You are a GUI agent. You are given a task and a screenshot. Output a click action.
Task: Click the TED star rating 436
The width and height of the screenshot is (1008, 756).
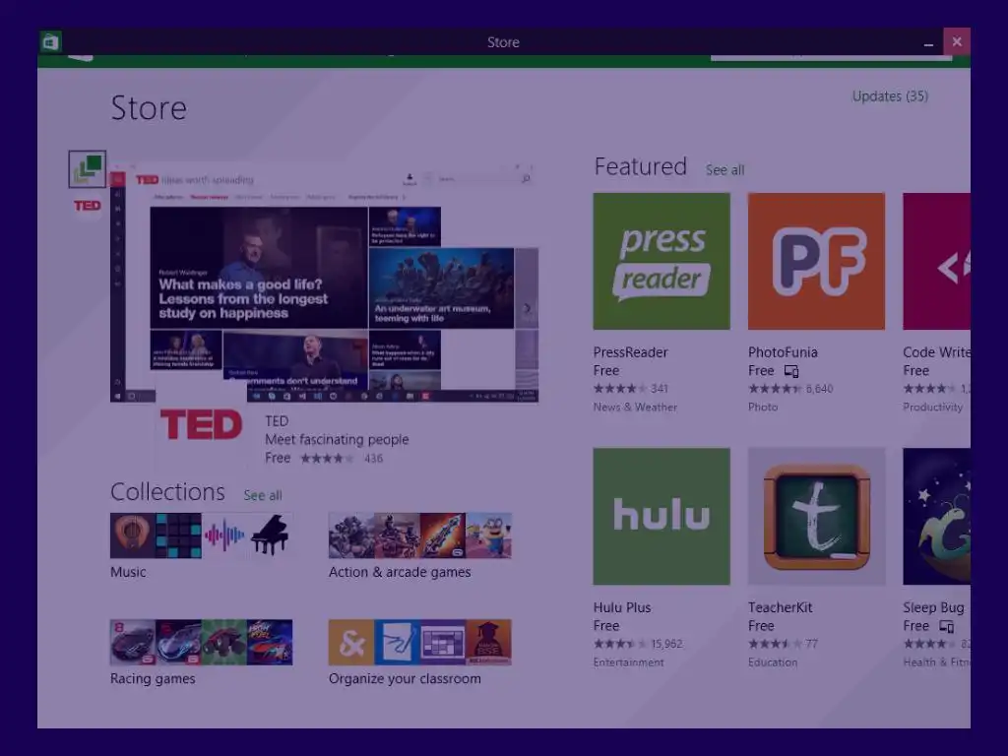342,459
